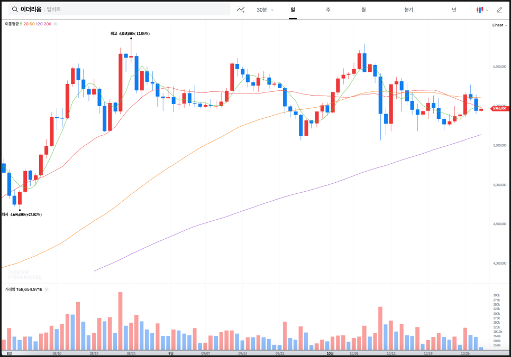The height and width of the screenshot is (357, 511).
Task: Remove the 이동평균 indicator with x icon
Action: (x=56, y=24)
